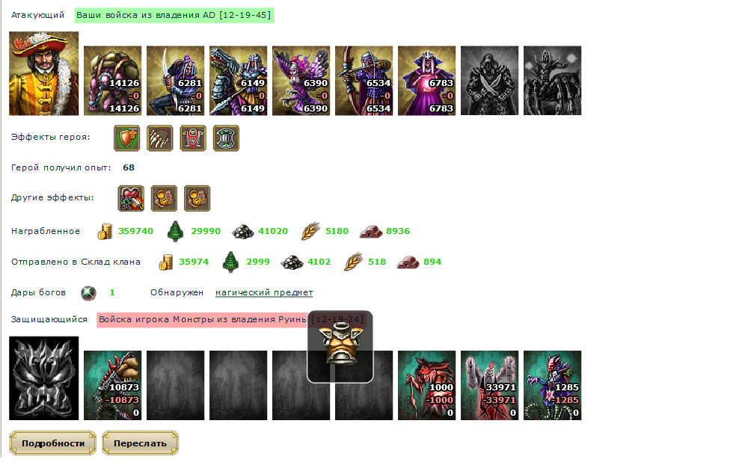Click the Подробности button
The image size is (754, 471).
point(53,443)
